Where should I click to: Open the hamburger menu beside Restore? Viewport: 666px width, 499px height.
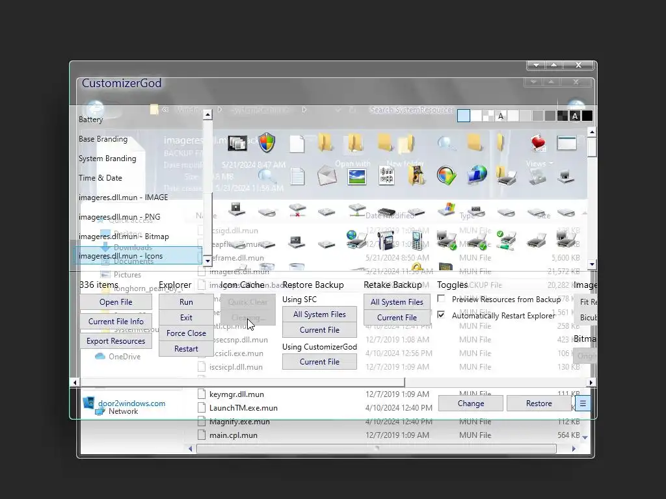[x=583, y=403]
